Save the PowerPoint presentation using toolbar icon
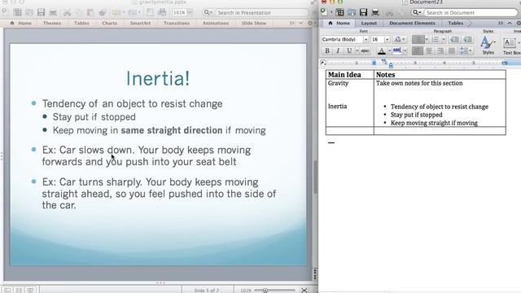 click(41, 13)
